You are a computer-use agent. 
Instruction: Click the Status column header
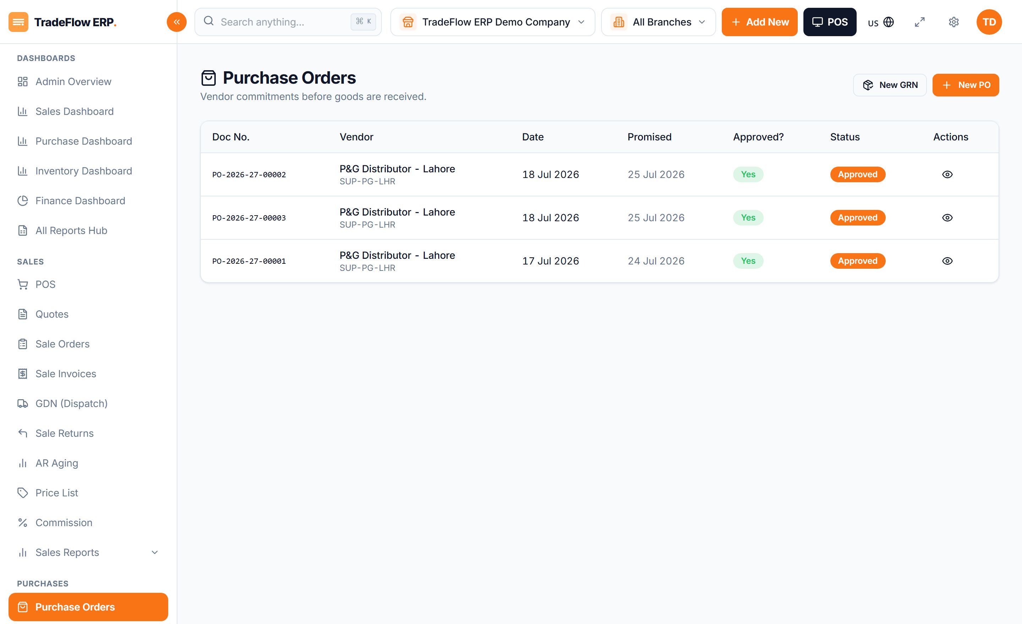[845, 137]
